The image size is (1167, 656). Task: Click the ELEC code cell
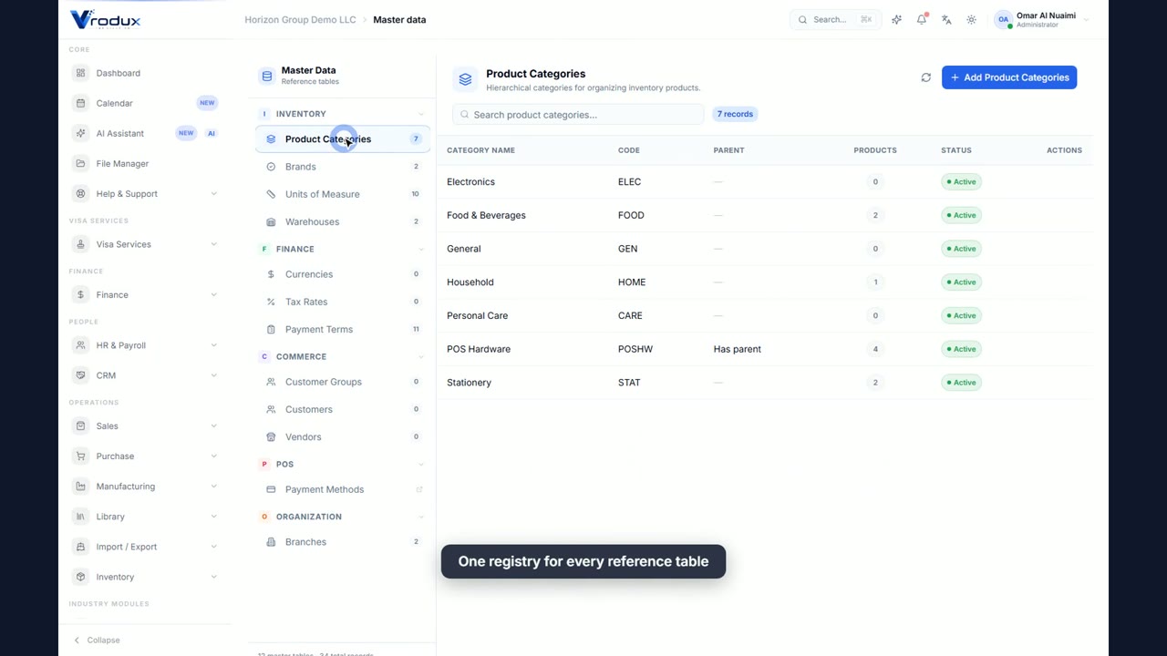pos(629,181)
